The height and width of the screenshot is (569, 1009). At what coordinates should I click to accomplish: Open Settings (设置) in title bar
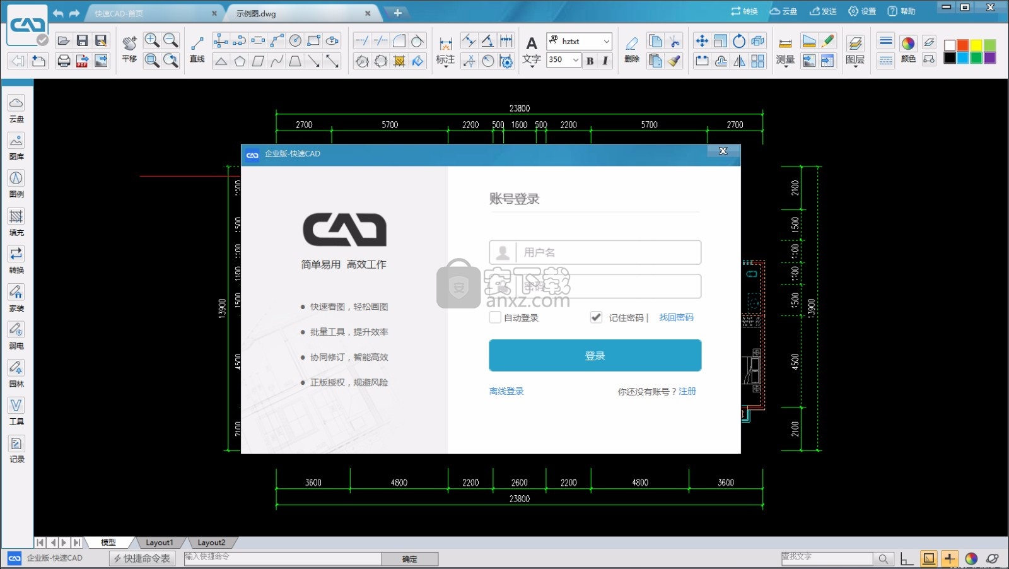point(862,11)
